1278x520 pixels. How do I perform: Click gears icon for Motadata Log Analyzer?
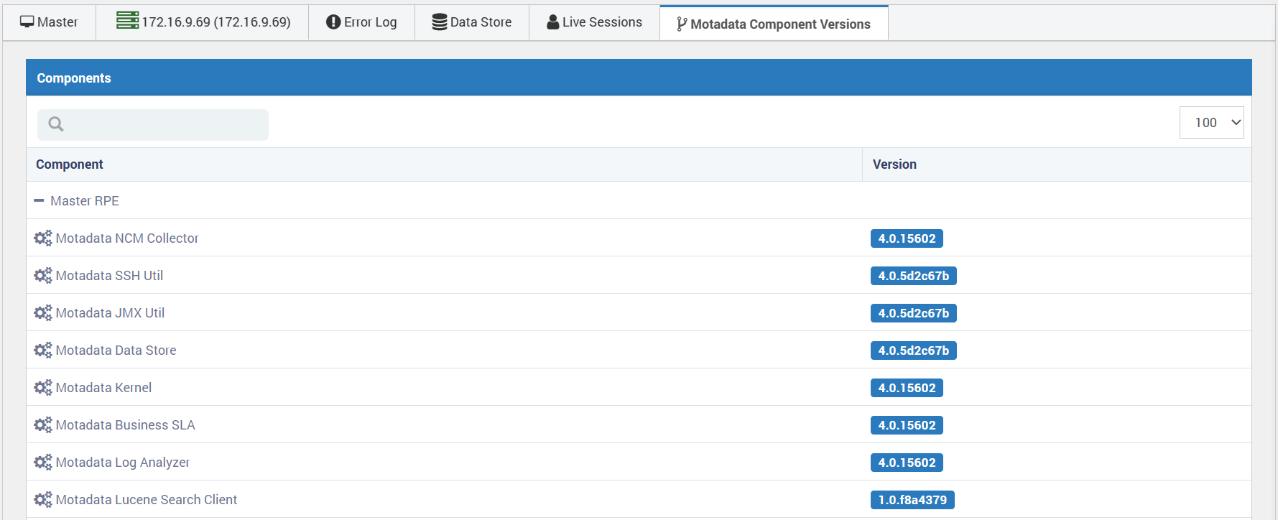[x=43, y=463]
